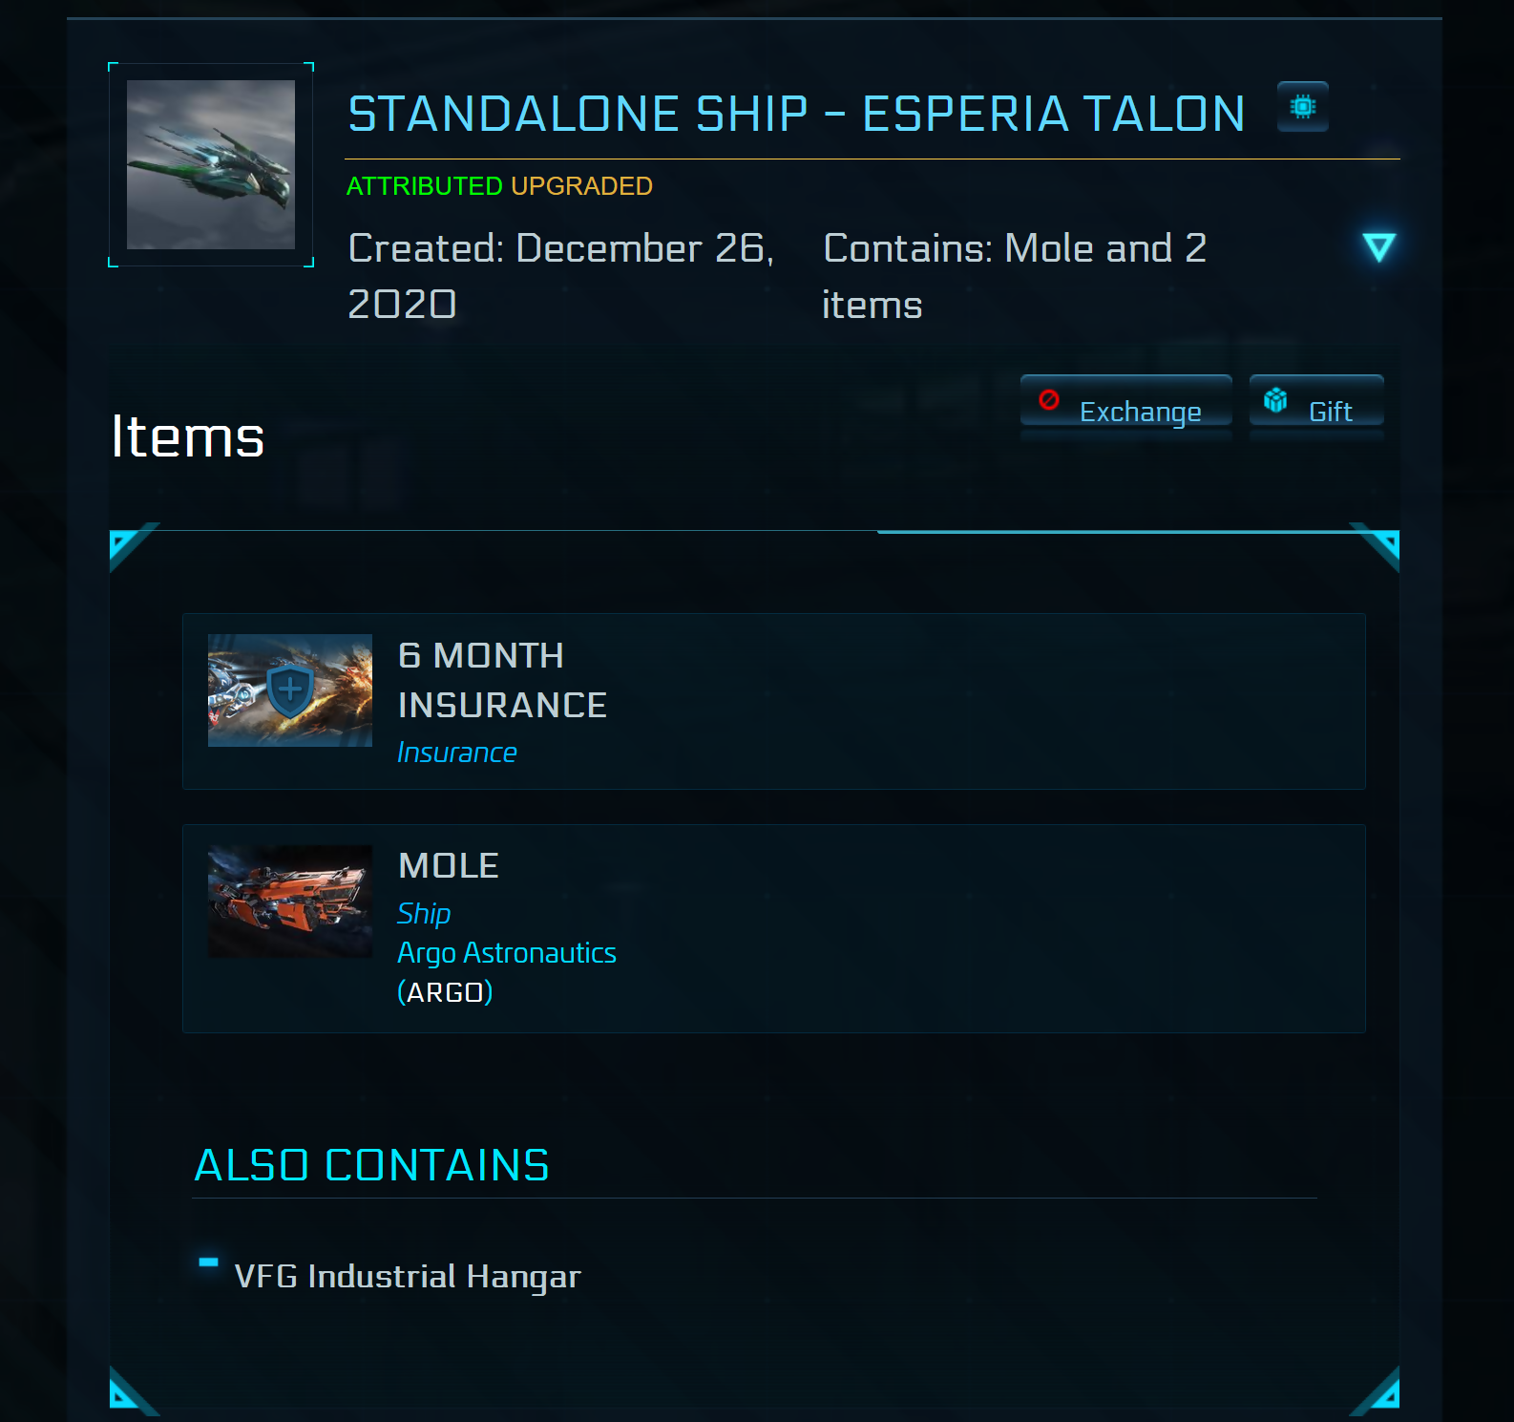
Task: Click the Insurance category link
Action: tap(457, 753)
